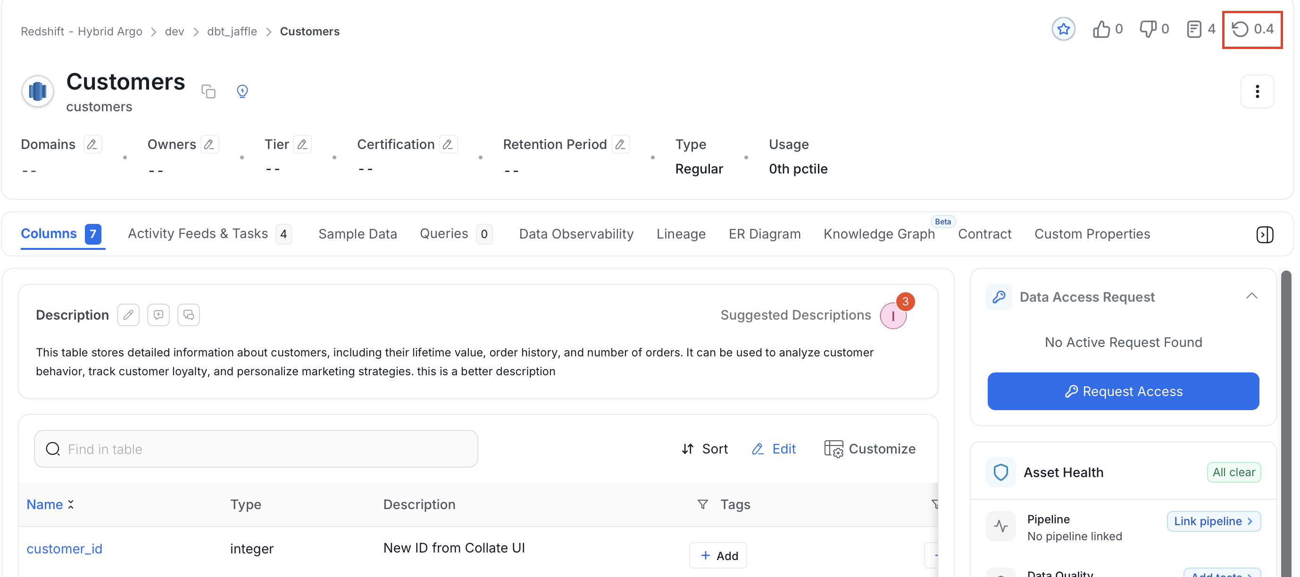
Task: Click the Data Access Request key icon
Action: (x=999, y=297)
